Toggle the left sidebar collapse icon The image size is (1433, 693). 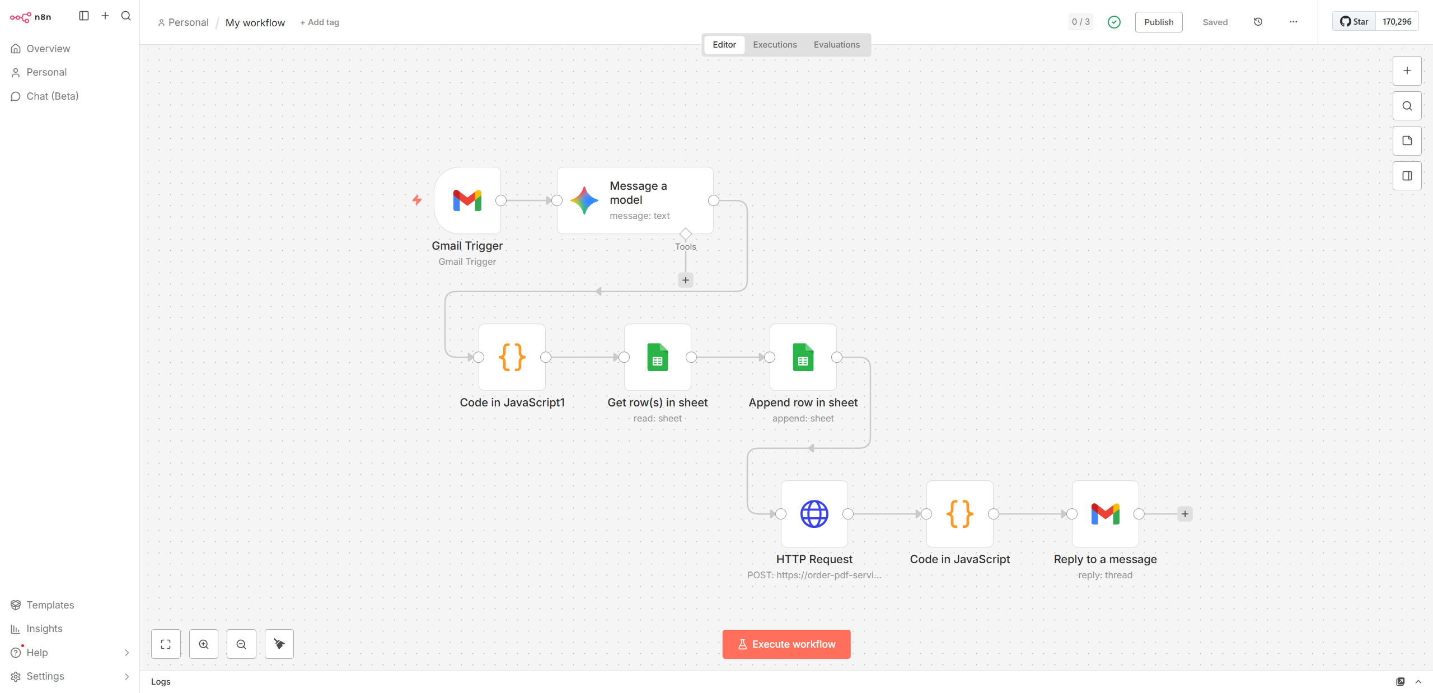pyautogui.click(x=84, y=16)
